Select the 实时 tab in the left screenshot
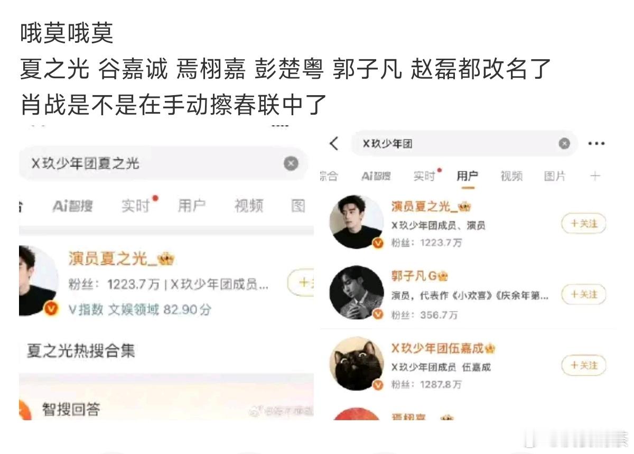The height and width of the screenshot is (454, 634). point(136,206)
